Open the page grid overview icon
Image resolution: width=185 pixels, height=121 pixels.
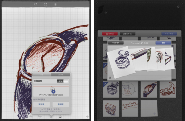coord(46,5)
